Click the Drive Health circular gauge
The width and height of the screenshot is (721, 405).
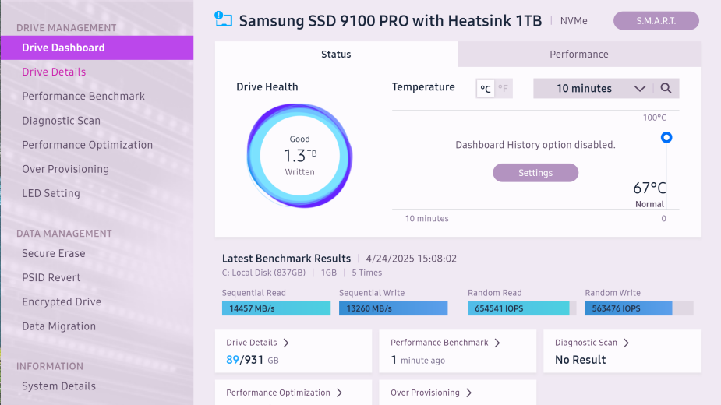pos(300,156)
